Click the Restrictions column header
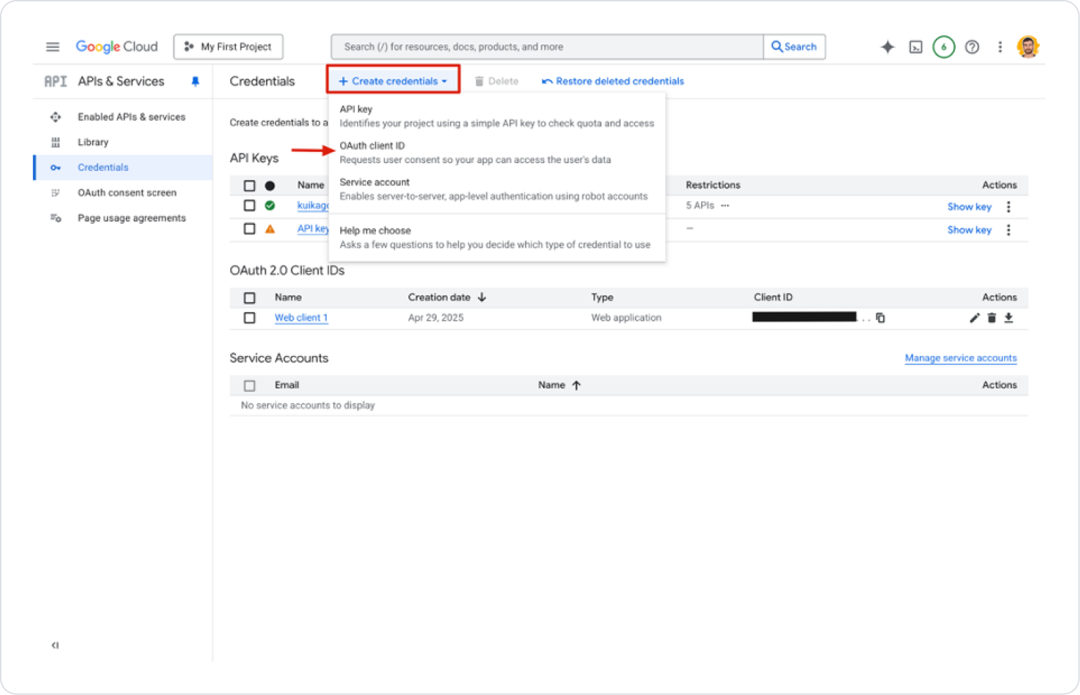The width and height of the screenshot is (1080, 695). (x=712, y=185)
